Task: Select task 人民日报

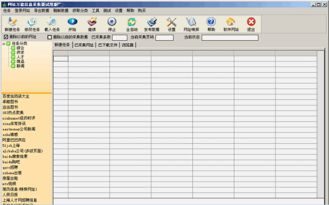Action: [10, 195]
